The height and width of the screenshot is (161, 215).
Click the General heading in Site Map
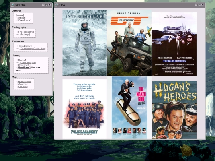(x=16, y=11)
